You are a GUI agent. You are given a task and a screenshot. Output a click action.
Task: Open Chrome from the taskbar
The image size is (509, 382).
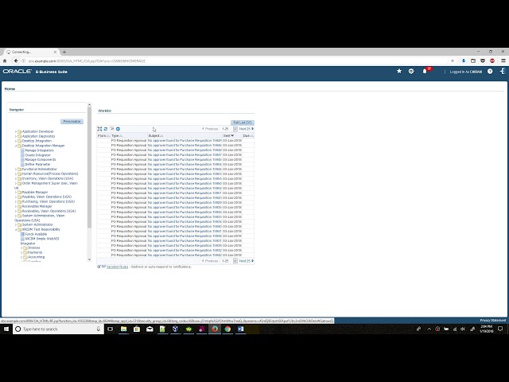point(227,329)
